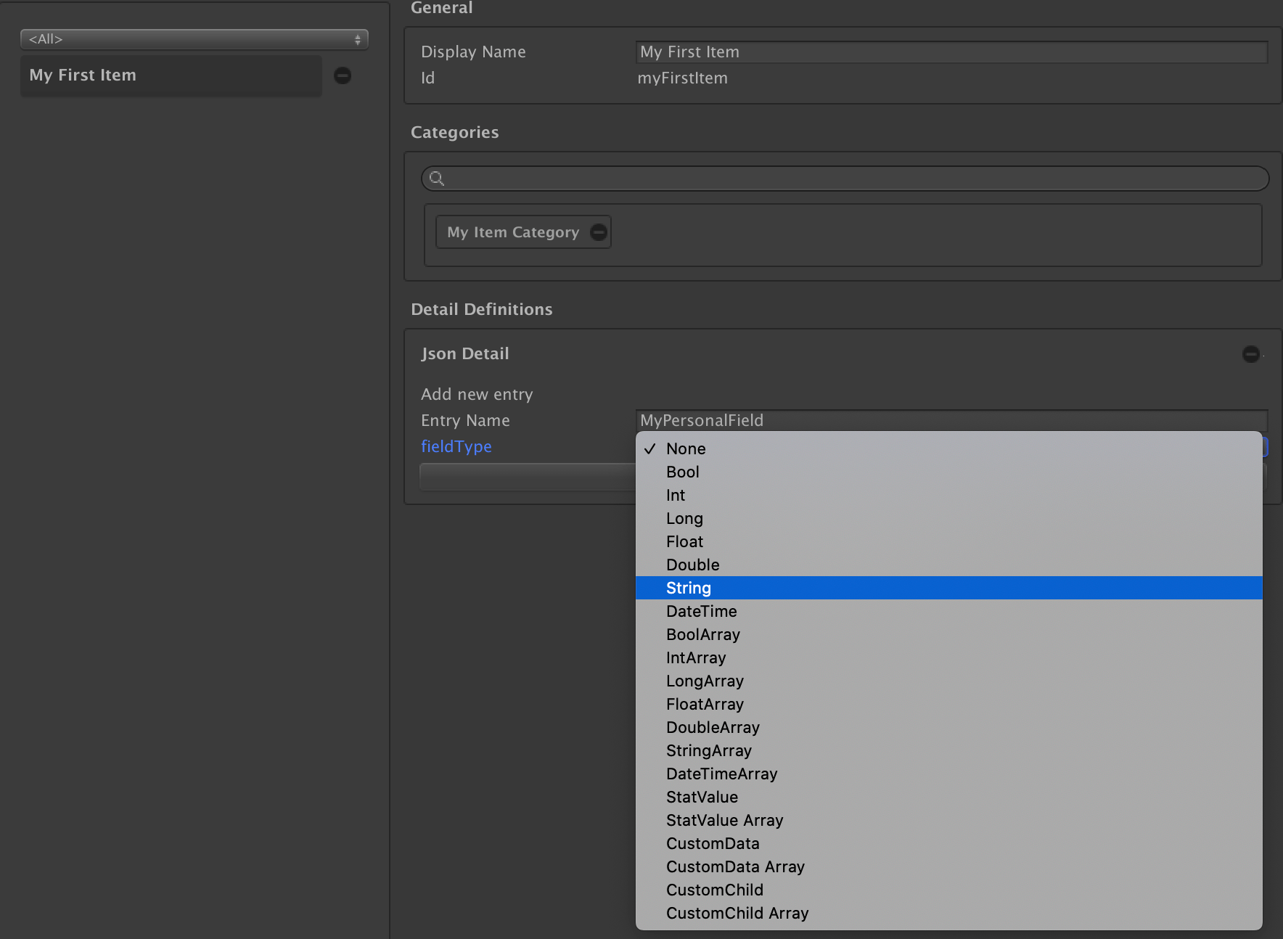The height and width of the screenshot is (939, 1283).
Task: Choose DateTimeArray in the fieldType menu
Action: (x=949, y=774)
